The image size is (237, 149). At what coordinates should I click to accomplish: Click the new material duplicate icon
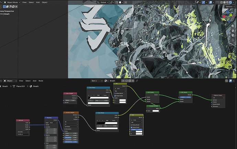pyautogui.click(x=130, y=81)
